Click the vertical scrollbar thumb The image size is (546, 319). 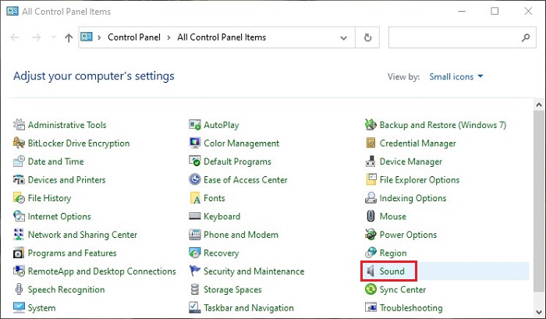pos(540,201)
